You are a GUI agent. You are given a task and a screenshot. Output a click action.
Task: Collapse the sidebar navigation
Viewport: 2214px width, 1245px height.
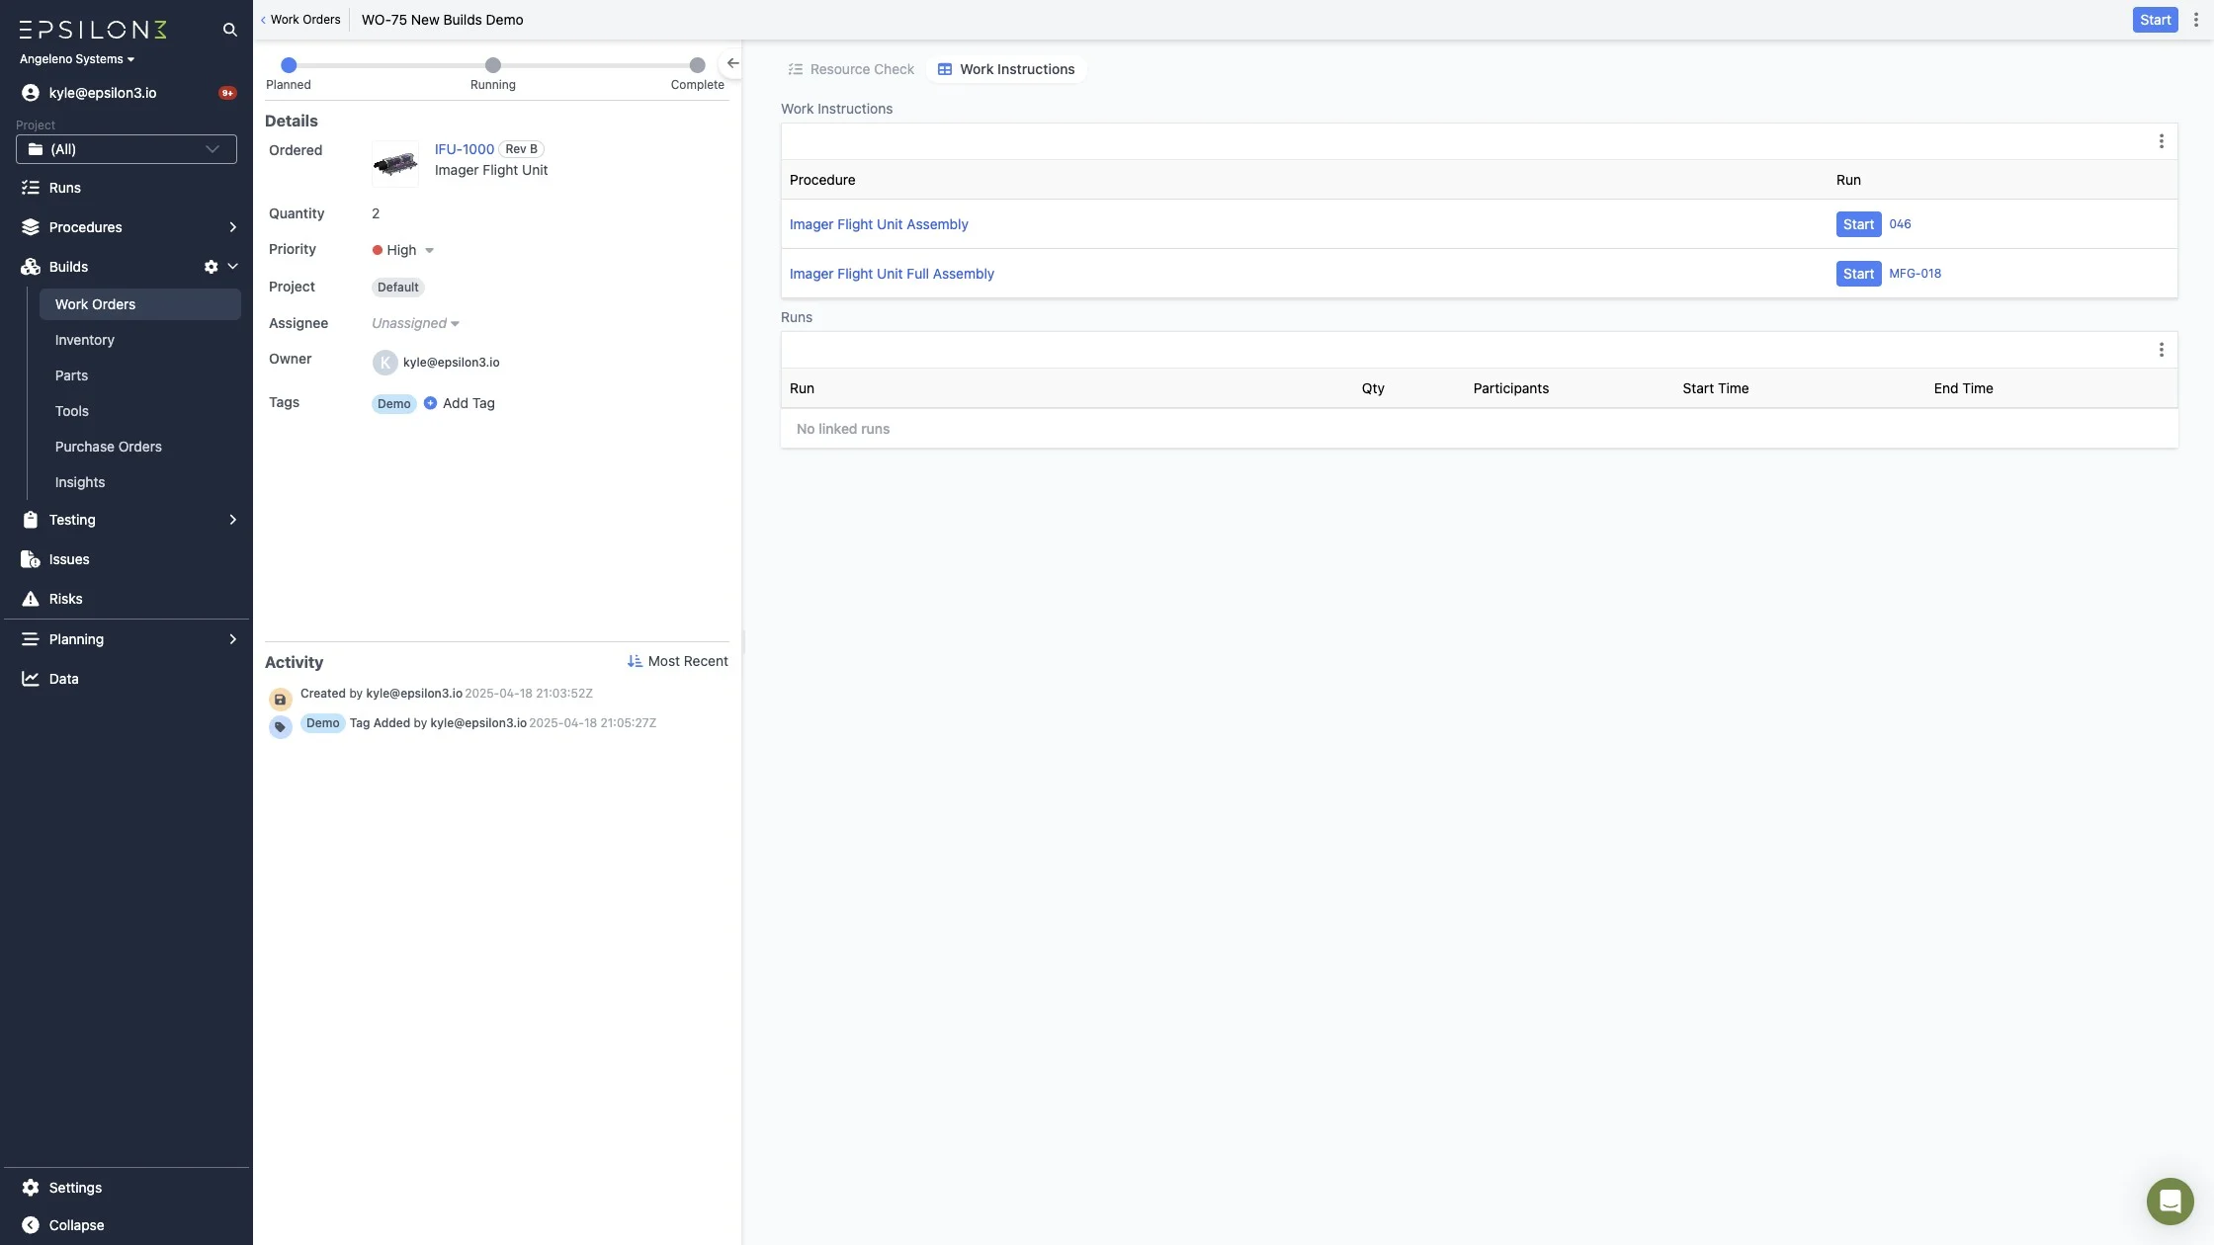point(61,1225)
